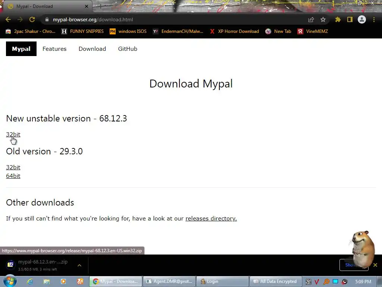Toggle the Chrome side panel
The height and width of the screenshot is (287, 382).
point(350,19)
